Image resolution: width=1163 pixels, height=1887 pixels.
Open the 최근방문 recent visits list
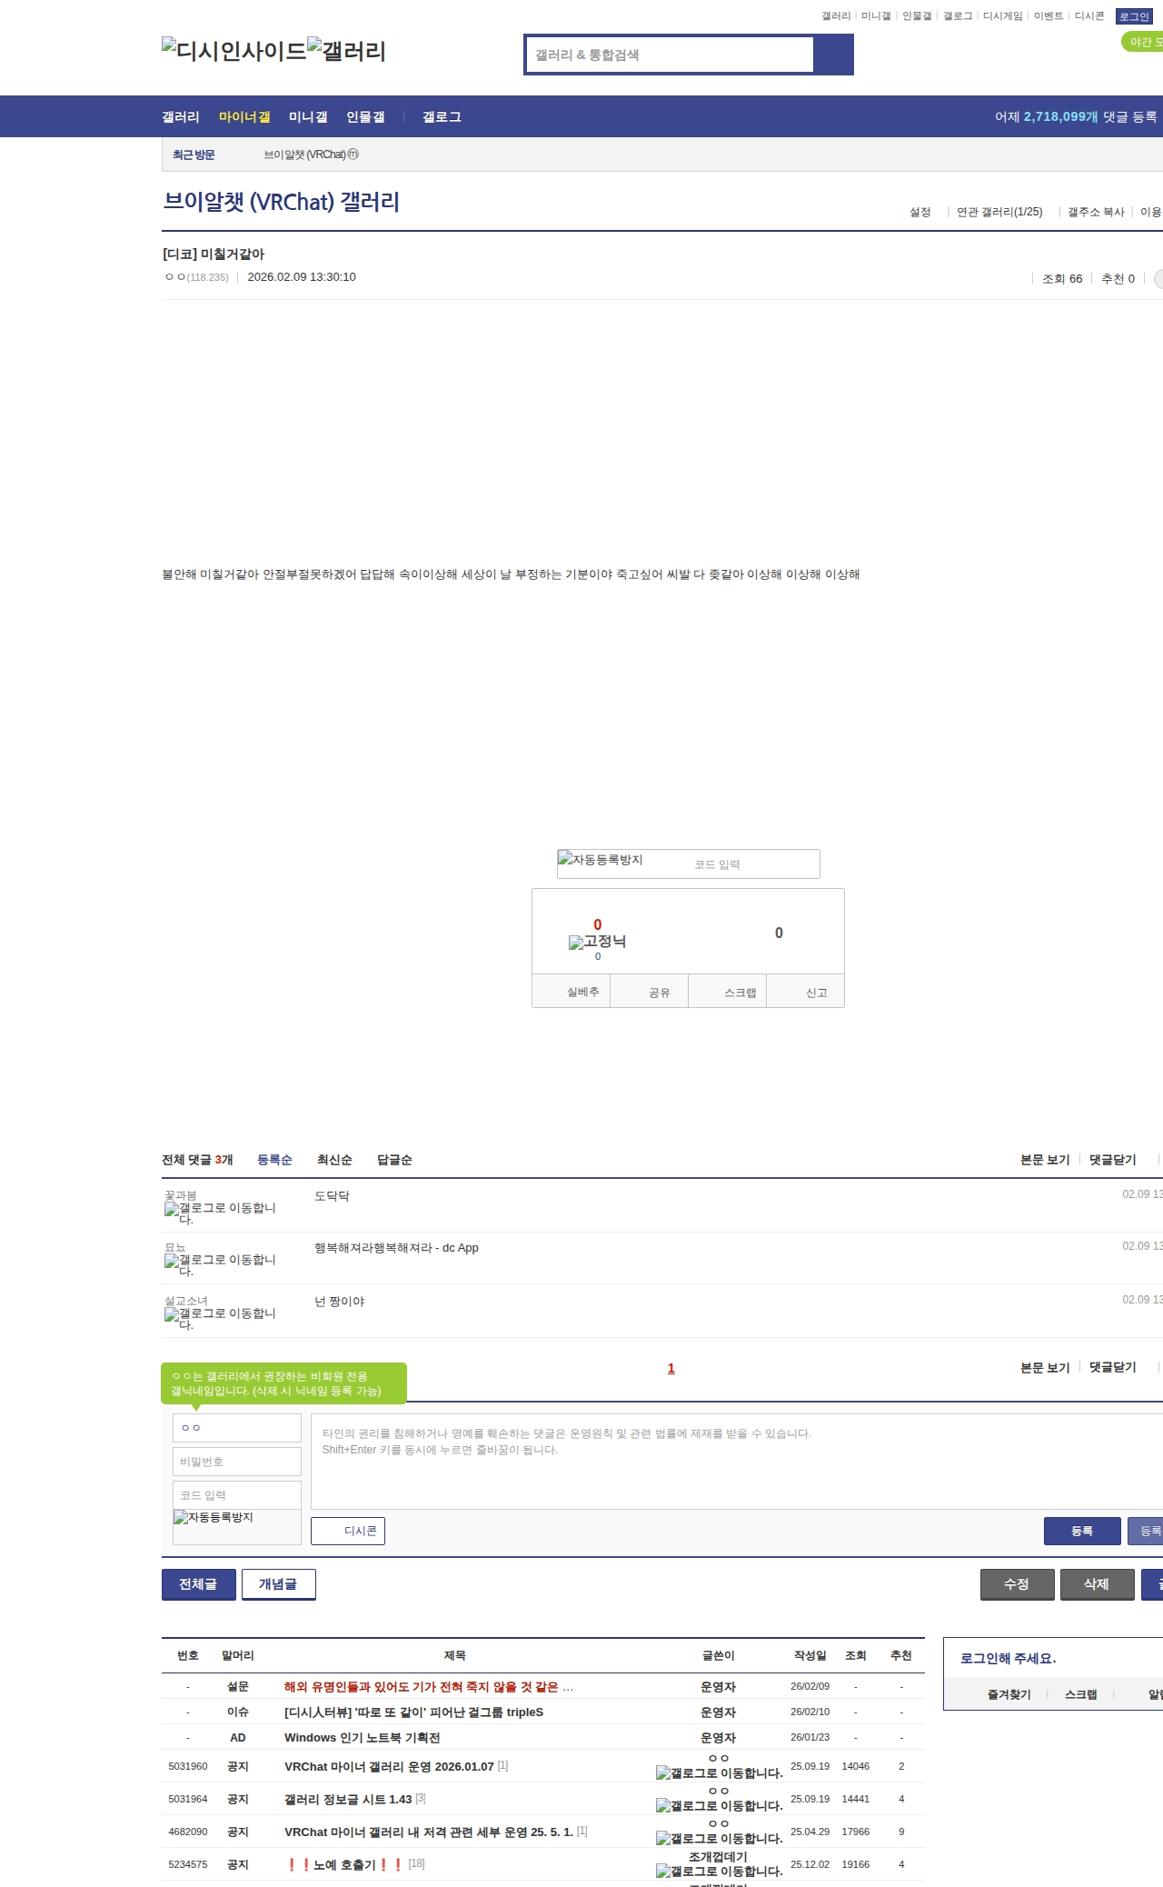click(x=194, y=155)
